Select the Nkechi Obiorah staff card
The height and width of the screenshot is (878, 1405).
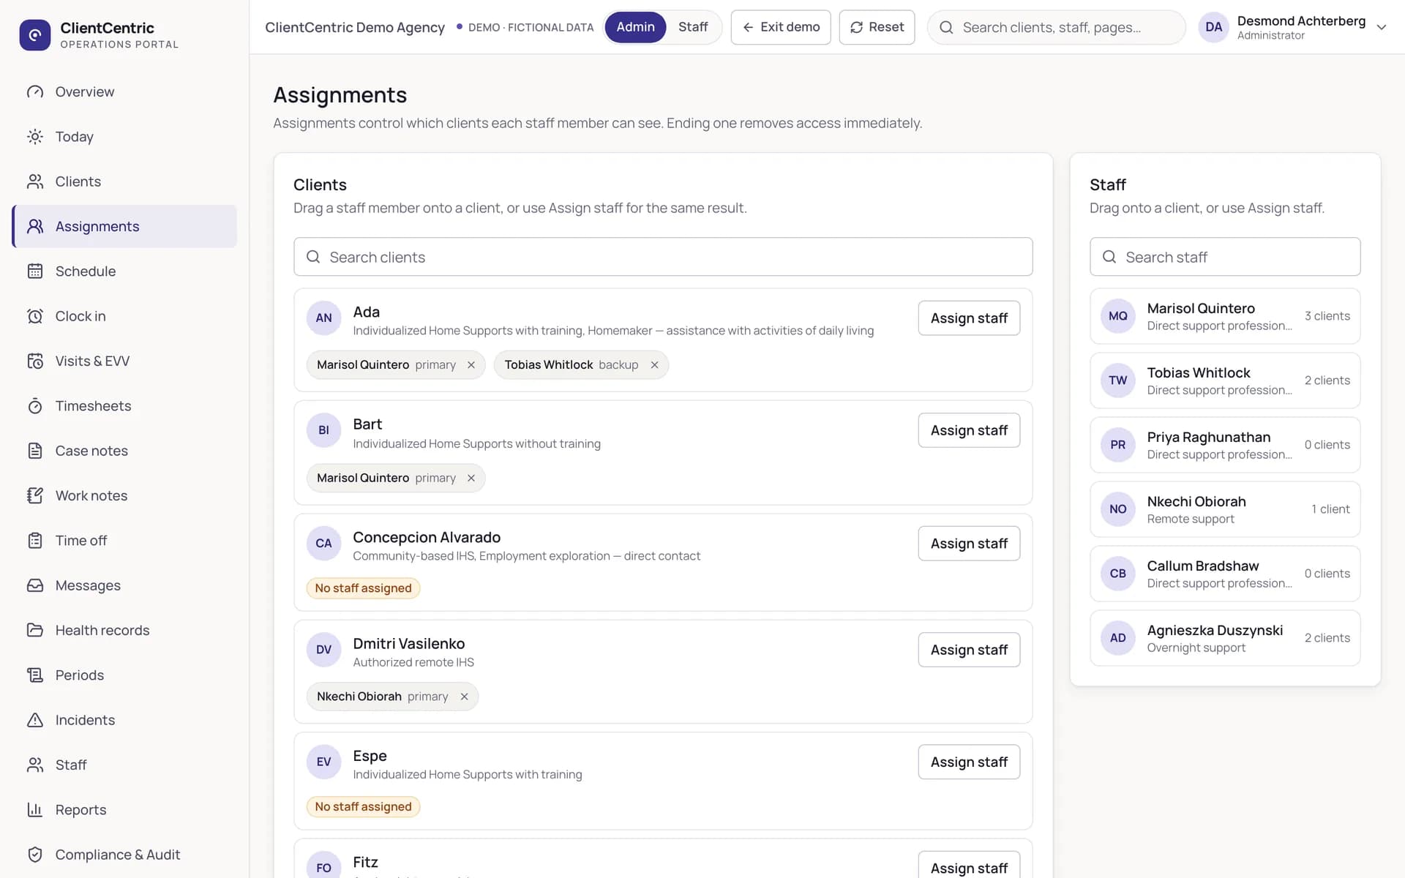(x=1225, y=509)
